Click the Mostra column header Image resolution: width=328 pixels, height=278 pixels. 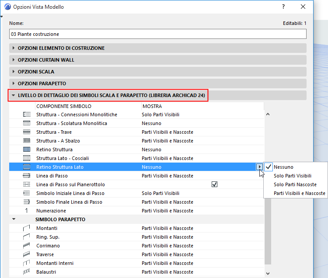(202, 106)
